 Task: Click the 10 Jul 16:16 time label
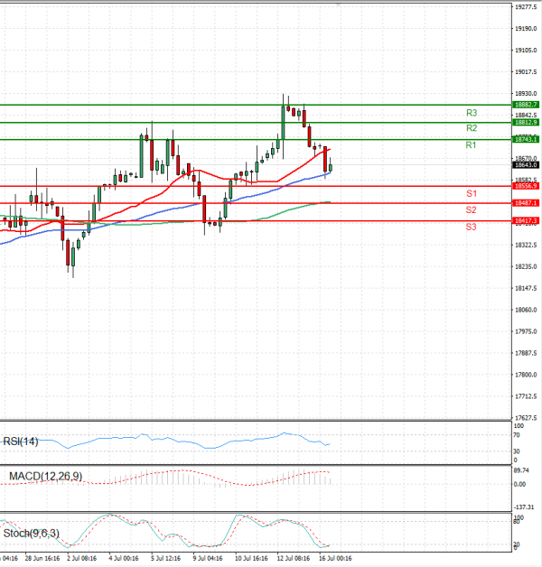(251, 558)
